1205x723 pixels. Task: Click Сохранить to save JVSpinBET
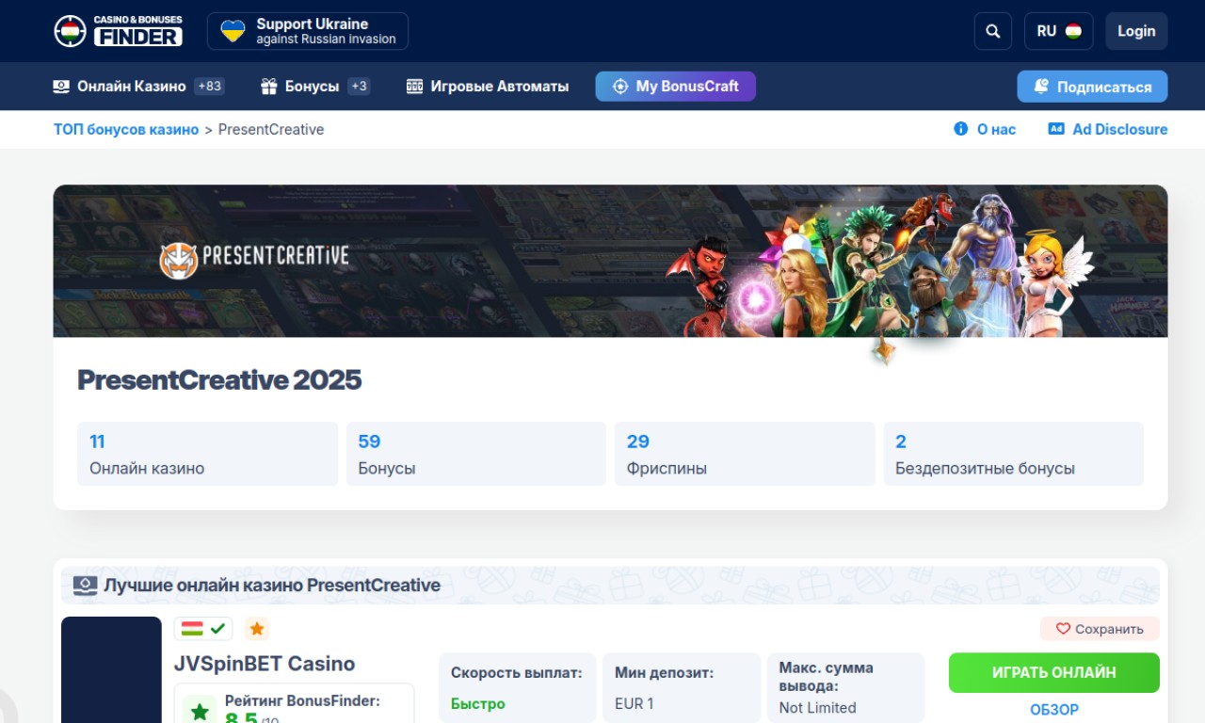(1100, 629)
